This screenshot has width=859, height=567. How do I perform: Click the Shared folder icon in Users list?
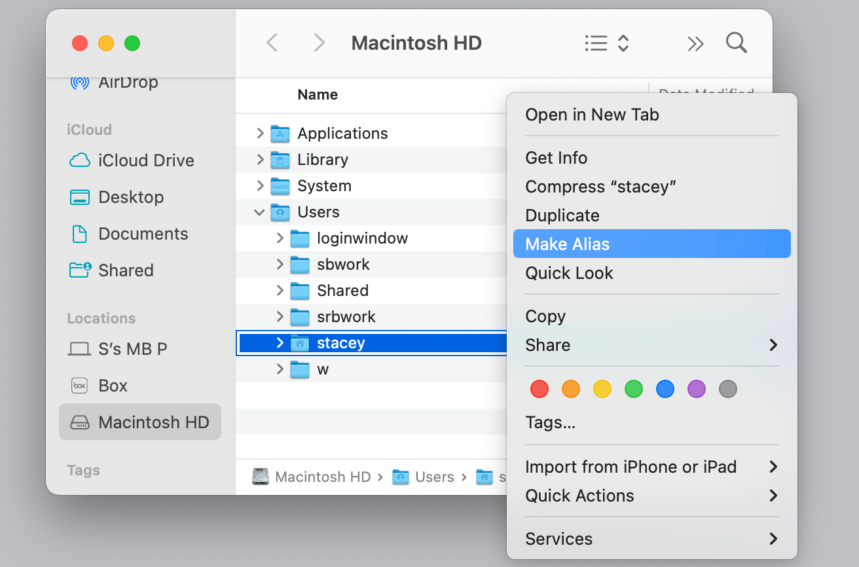pyautogui.click(x=300, y=291)
